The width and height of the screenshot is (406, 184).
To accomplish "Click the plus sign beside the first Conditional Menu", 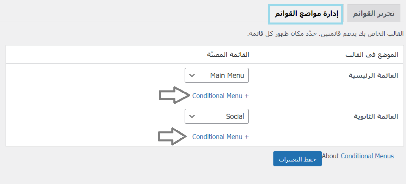I will tap(247, 96).
